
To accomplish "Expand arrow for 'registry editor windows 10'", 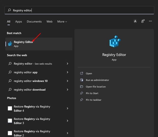I will 67,81.
